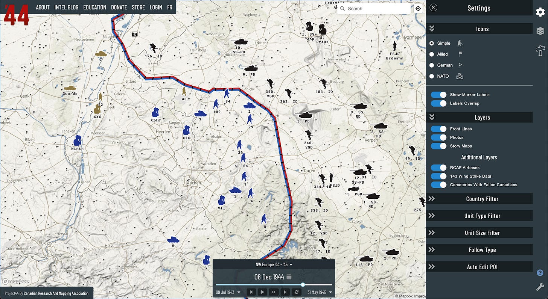Image resolution: width=548 pixels, height=299 pixels.
Task: Close the Settings panel with X
Action: (x=433, y=8)
